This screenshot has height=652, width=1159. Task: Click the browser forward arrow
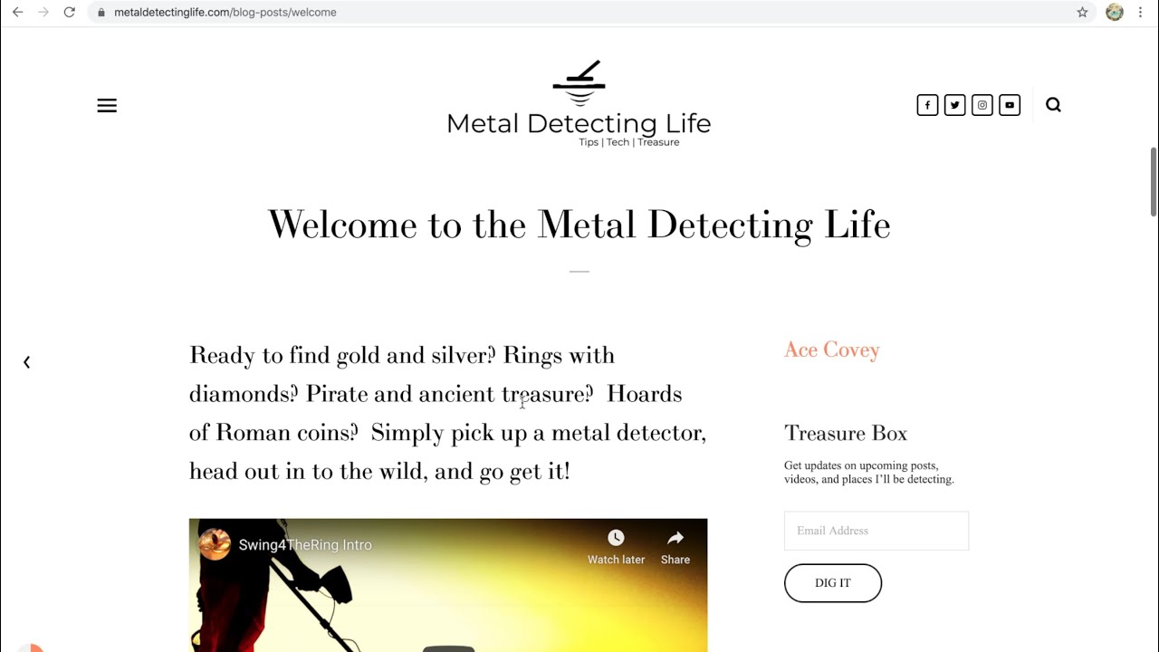point(43,13)
